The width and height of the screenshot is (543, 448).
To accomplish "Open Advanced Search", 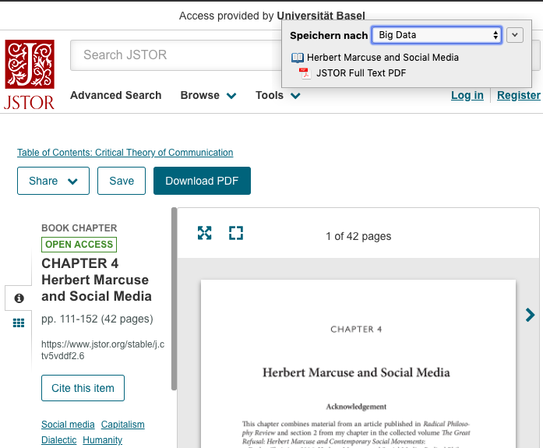I will point(115,95).
